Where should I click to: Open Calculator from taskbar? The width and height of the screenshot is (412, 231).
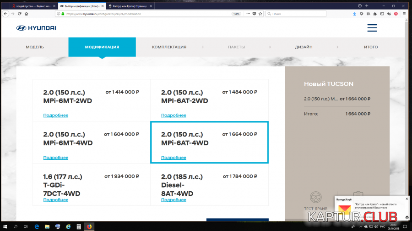click(x=79, y=226)
